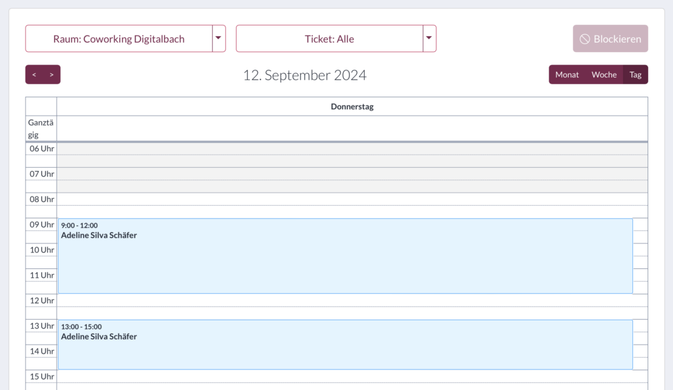Click the Ganztägig all-day row
Image resolution: width=673 pixels, height=390 pixels.
coord(352,129)
